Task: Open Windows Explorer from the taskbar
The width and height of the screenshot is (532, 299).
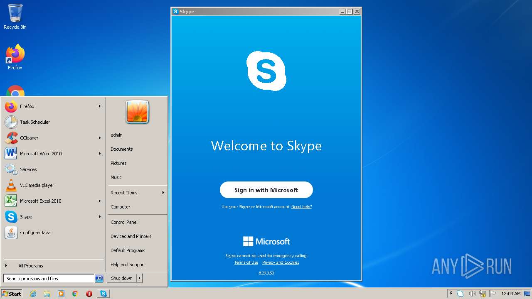Action: (x=47, y=294)
